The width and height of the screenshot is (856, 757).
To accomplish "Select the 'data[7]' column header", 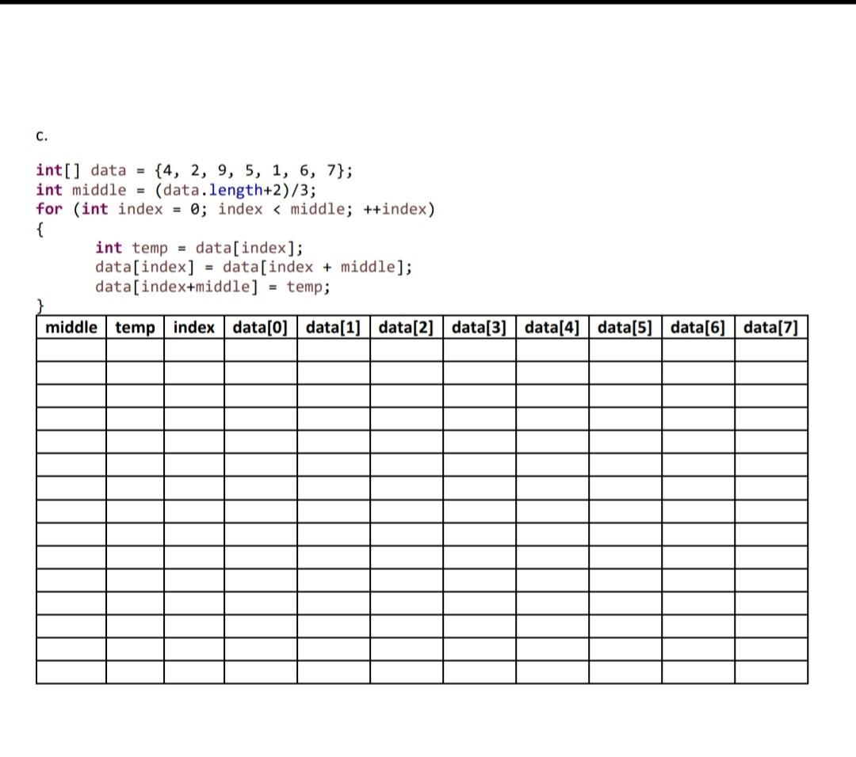I will [770, 327].
